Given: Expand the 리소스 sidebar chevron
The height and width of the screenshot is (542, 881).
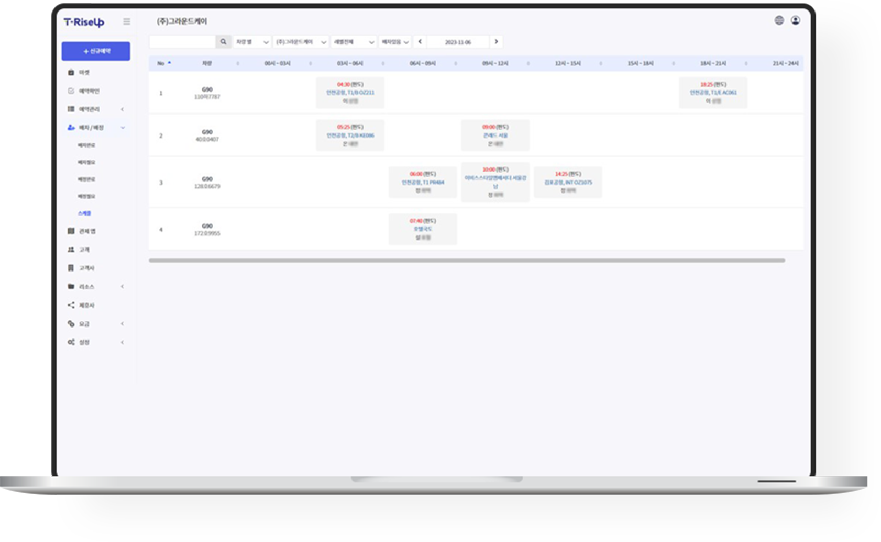Looking at the screenshot, I should (x=123, y=286).
